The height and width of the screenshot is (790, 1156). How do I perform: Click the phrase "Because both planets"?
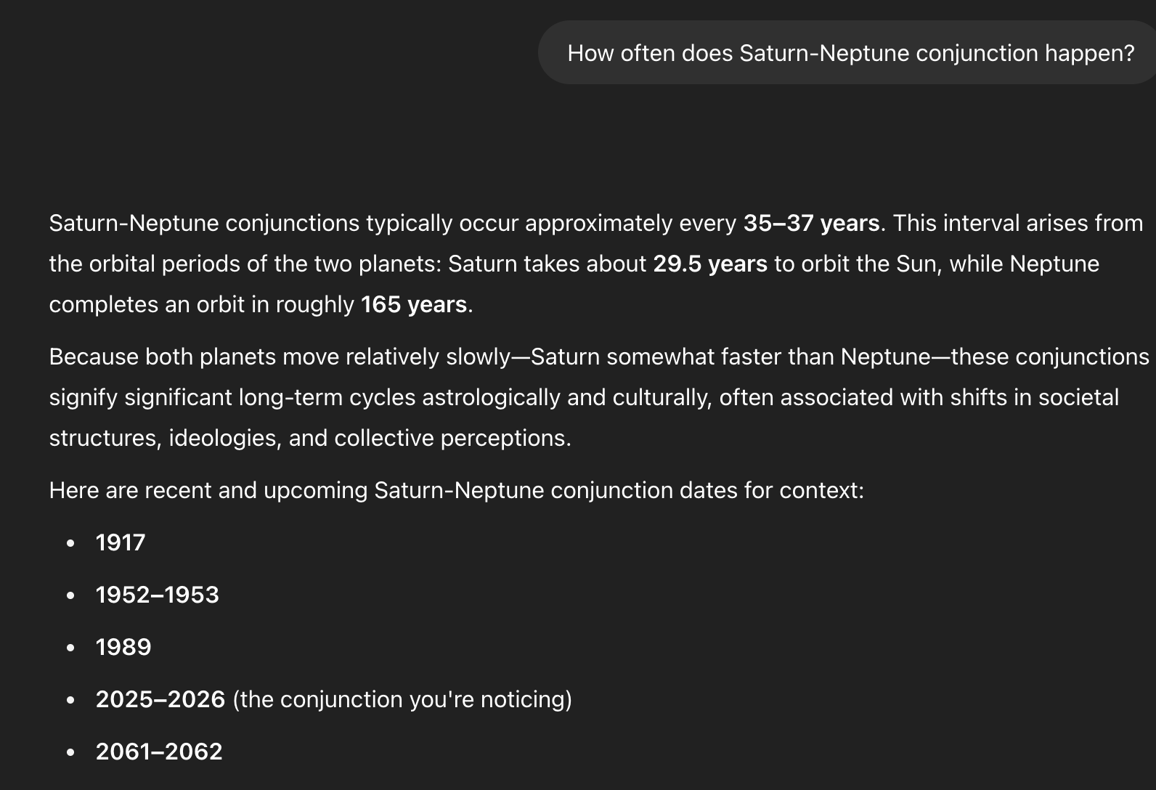(162, 357)
